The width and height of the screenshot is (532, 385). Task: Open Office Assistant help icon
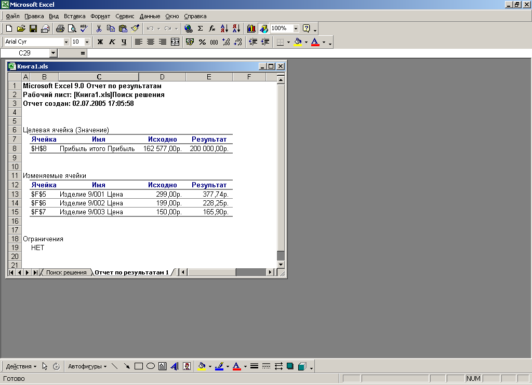(307, 29)
